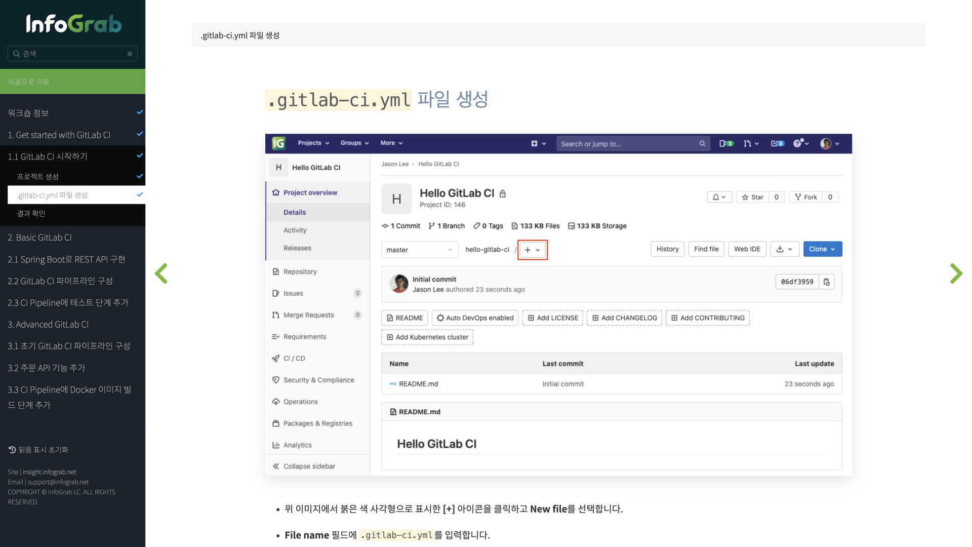Open 처음으로 이동 link
This screenshot has height=547, width=972.
tap(72, 82)
